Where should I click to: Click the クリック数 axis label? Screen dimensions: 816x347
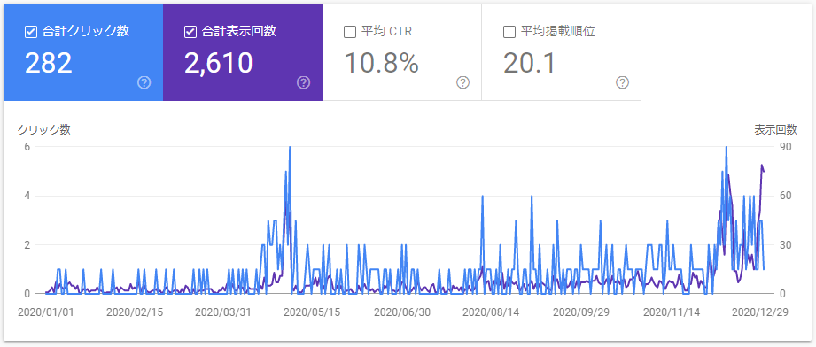[x=44, y=130]
